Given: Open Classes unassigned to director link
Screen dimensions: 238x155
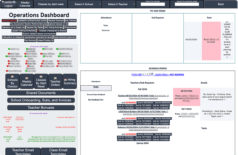Looking at the screenshot, I should pos(52,30).
